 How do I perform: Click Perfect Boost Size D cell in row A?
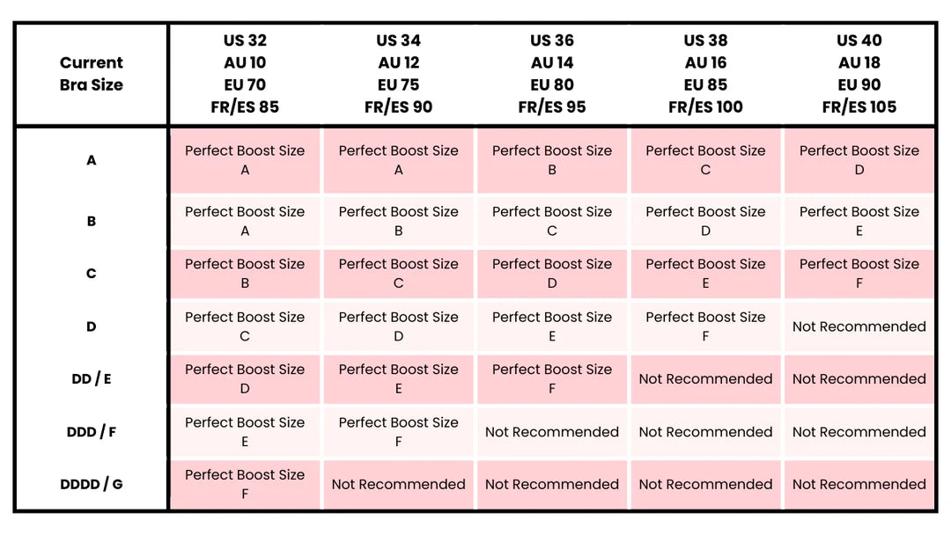tap(859, 160)
